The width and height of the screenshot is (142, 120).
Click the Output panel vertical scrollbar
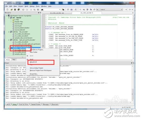[x=133, y=83]
